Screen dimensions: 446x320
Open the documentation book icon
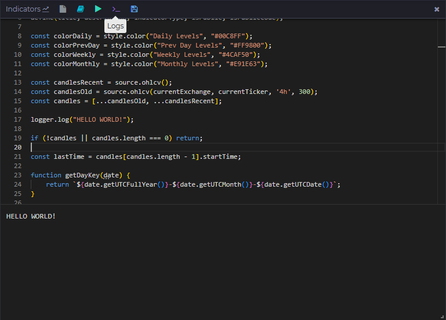point(81,9)
